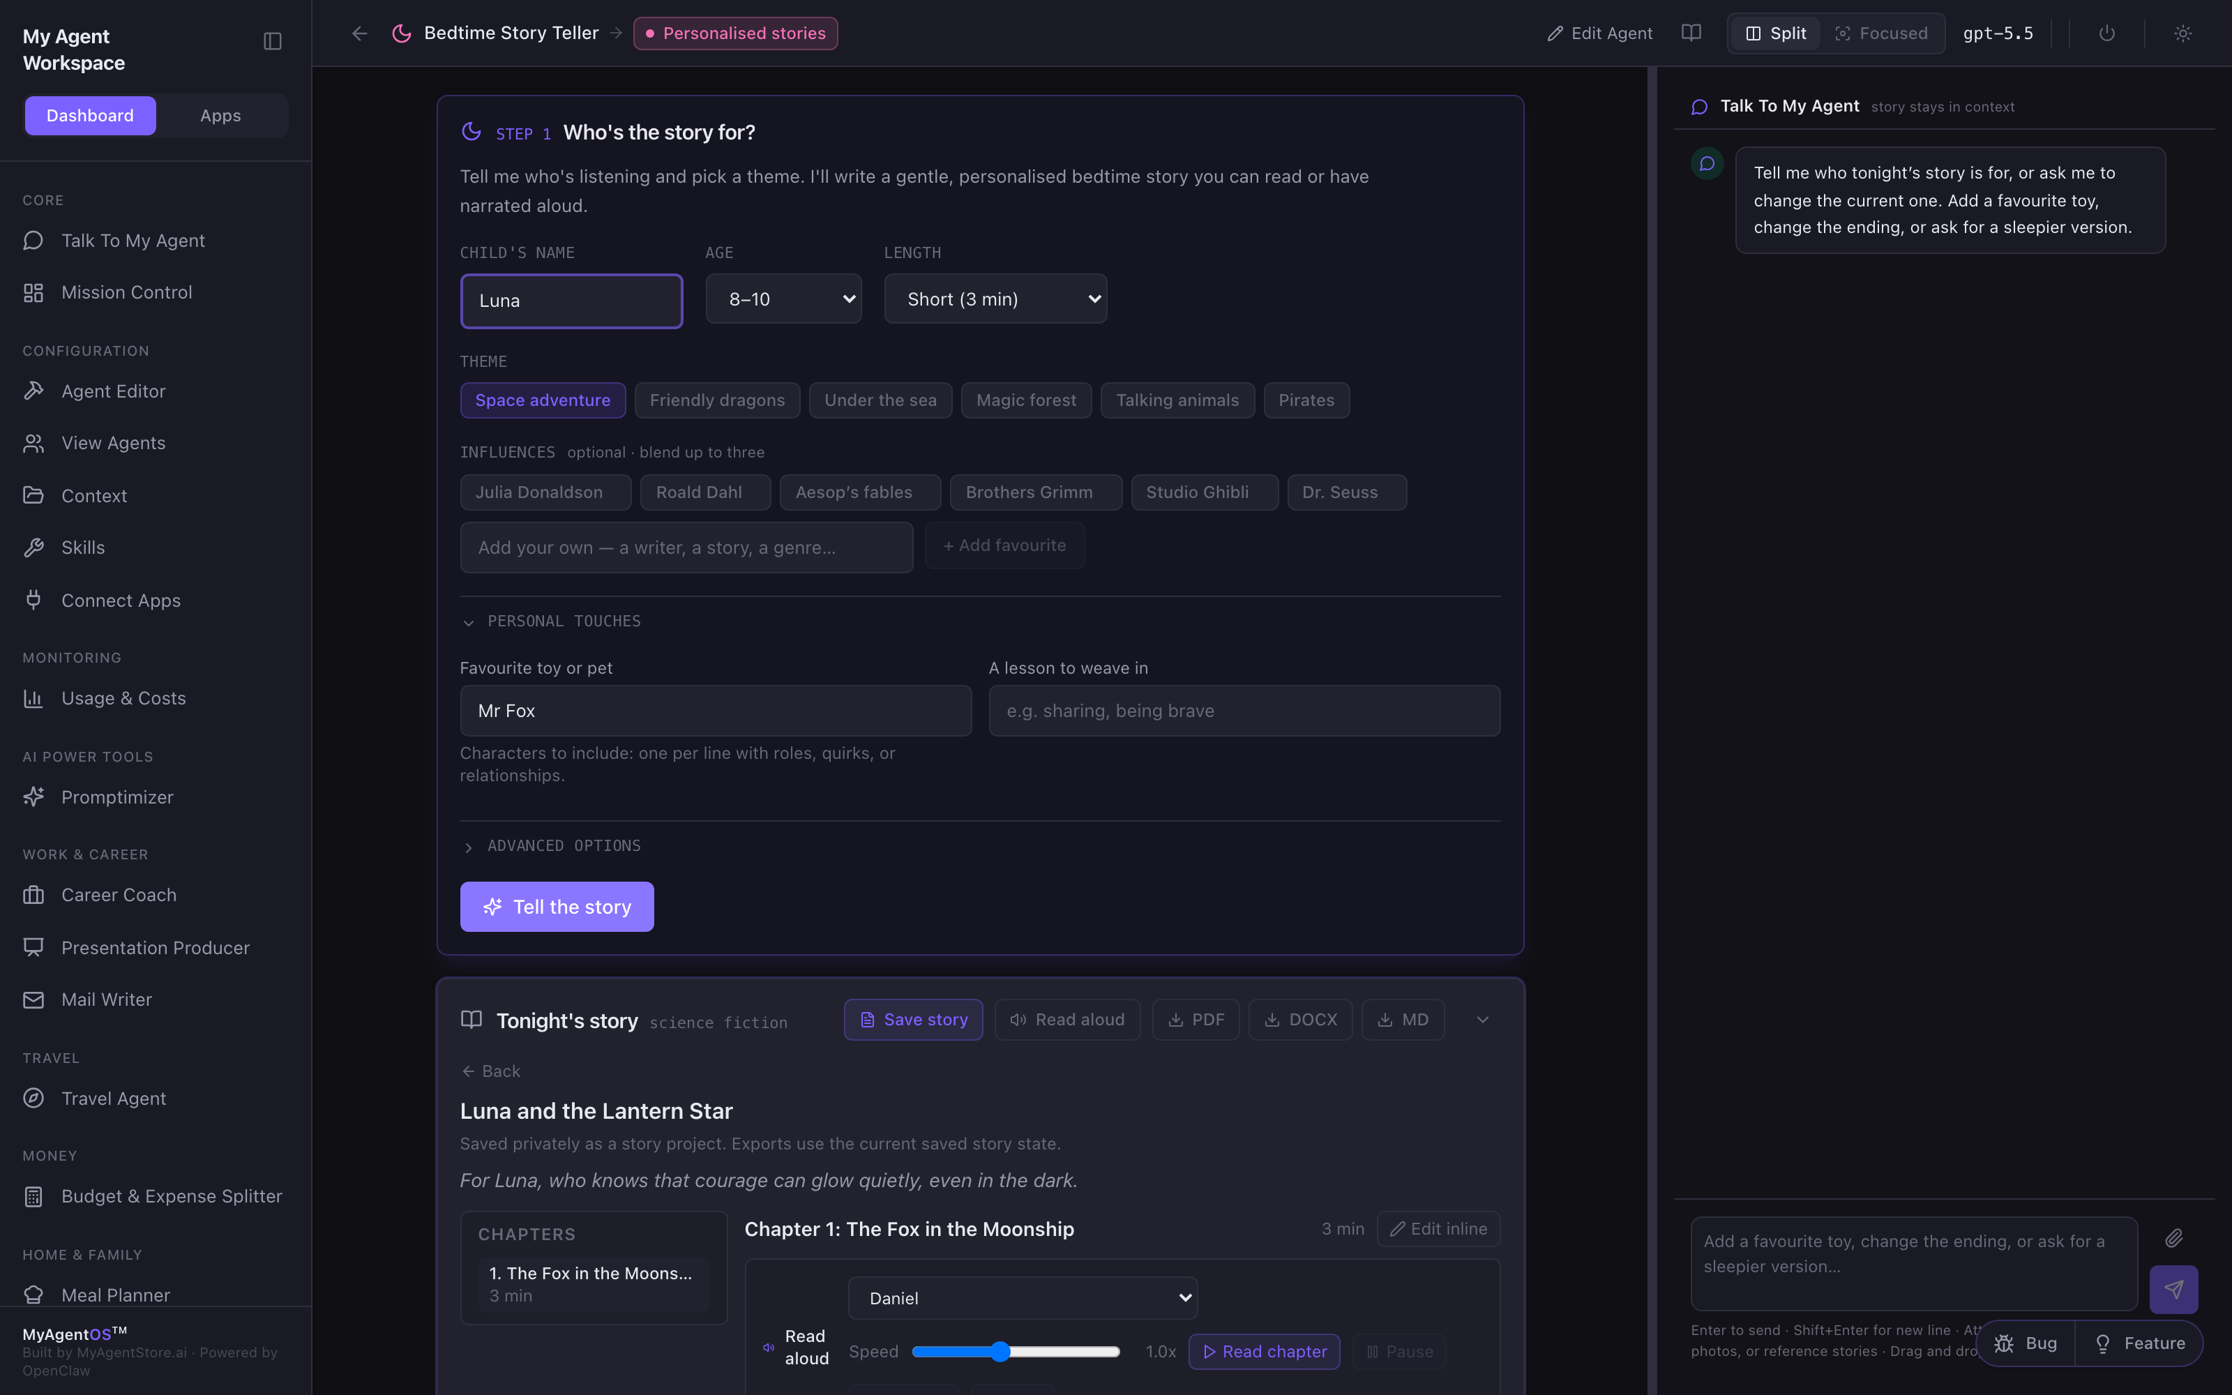Click the power icon in top bar
The height and width of the screenshot is (1395, 2232).
pos(2106,33)
